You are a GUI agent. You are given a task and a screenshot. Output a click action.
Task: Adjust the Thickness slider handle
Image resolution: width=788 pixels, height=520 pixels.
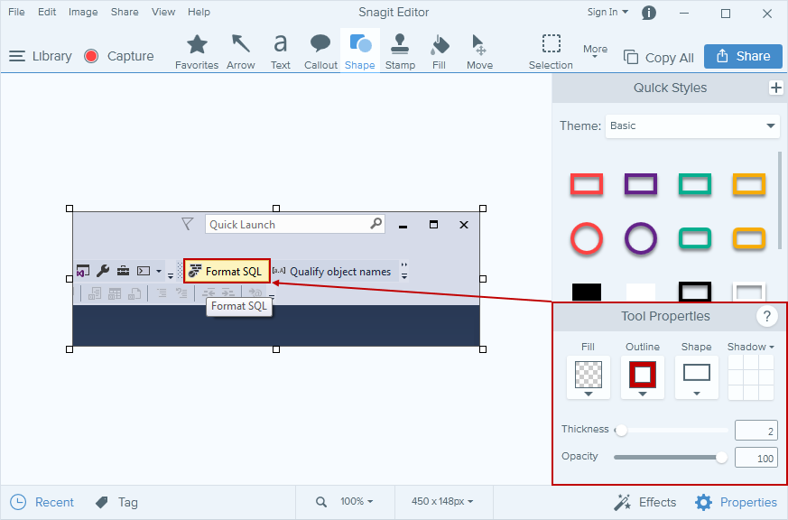point(621,431)
